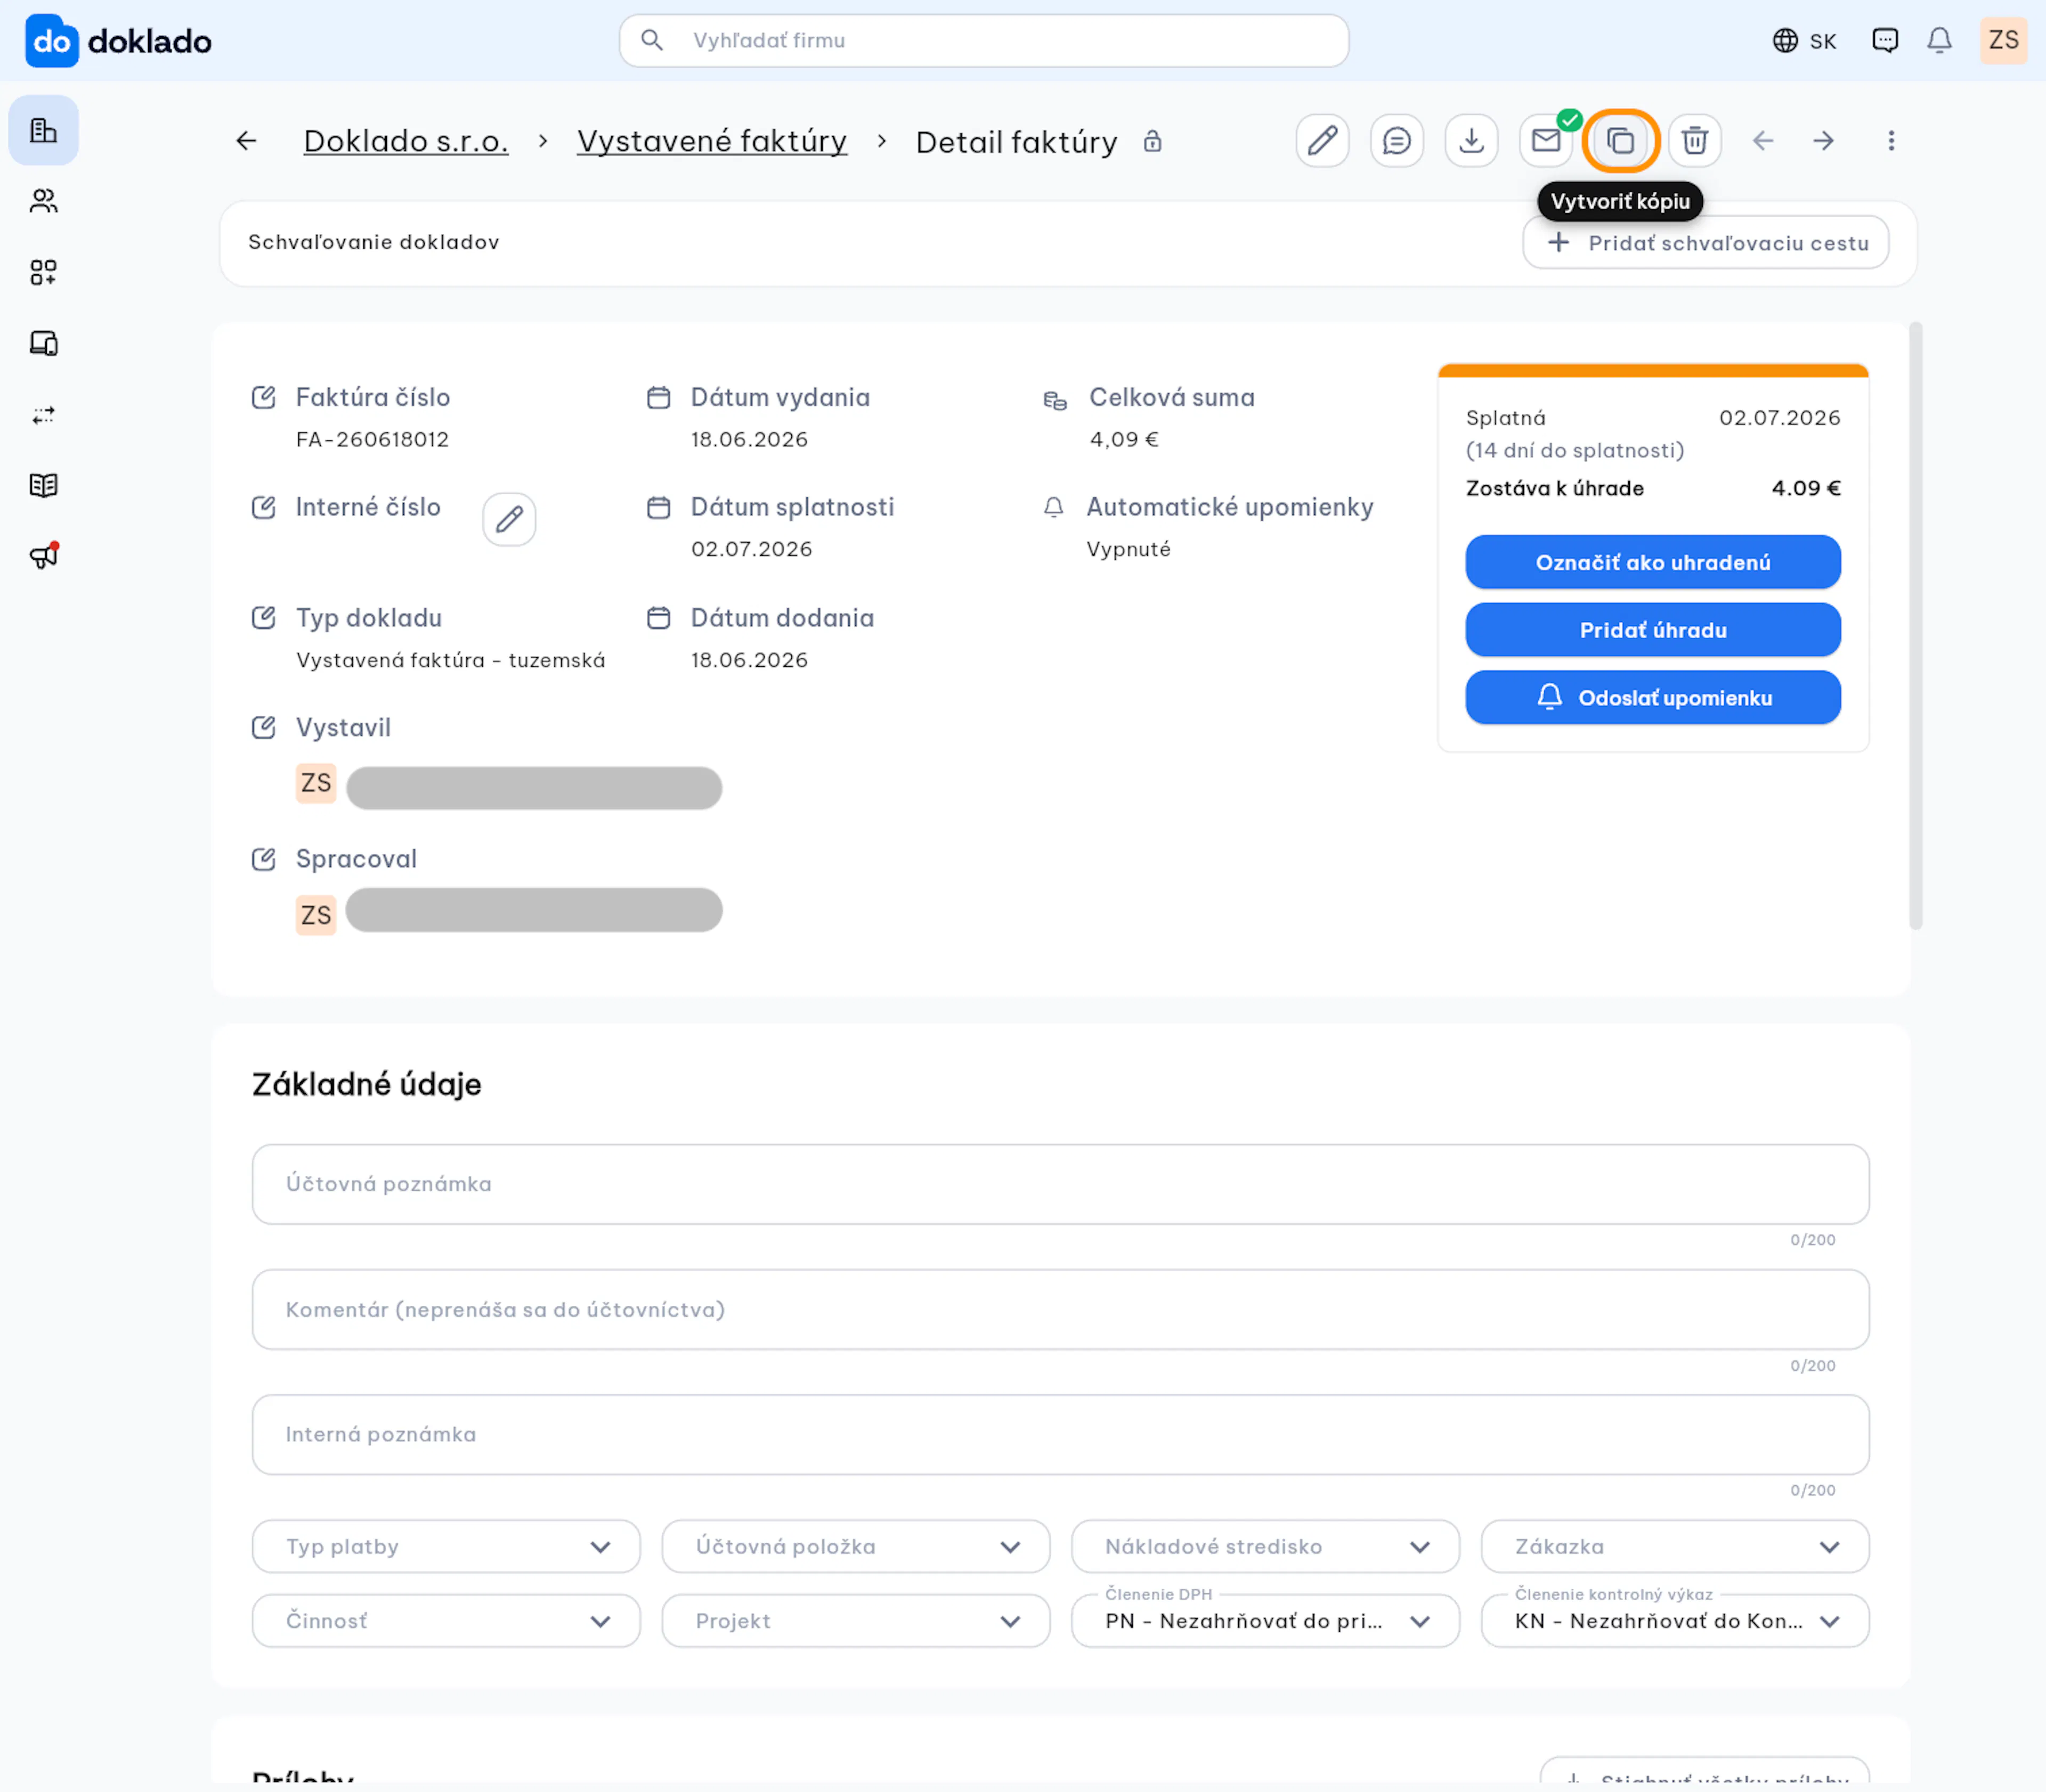
Task: Click the Typ dokladu edit icon
Action: coord(263,617)
